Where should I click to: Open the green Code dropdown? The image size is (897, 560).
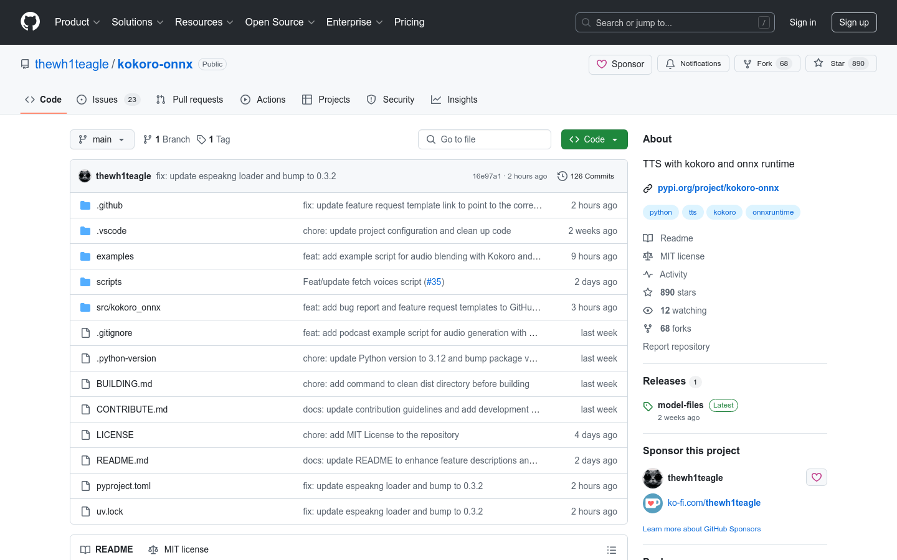point(594,139)
